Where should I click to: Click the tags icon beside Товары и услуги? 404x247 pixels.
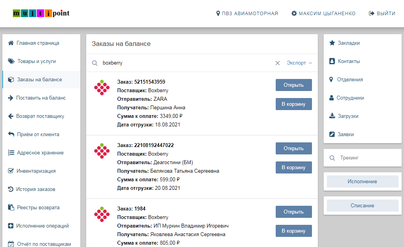tap(11, 61)
